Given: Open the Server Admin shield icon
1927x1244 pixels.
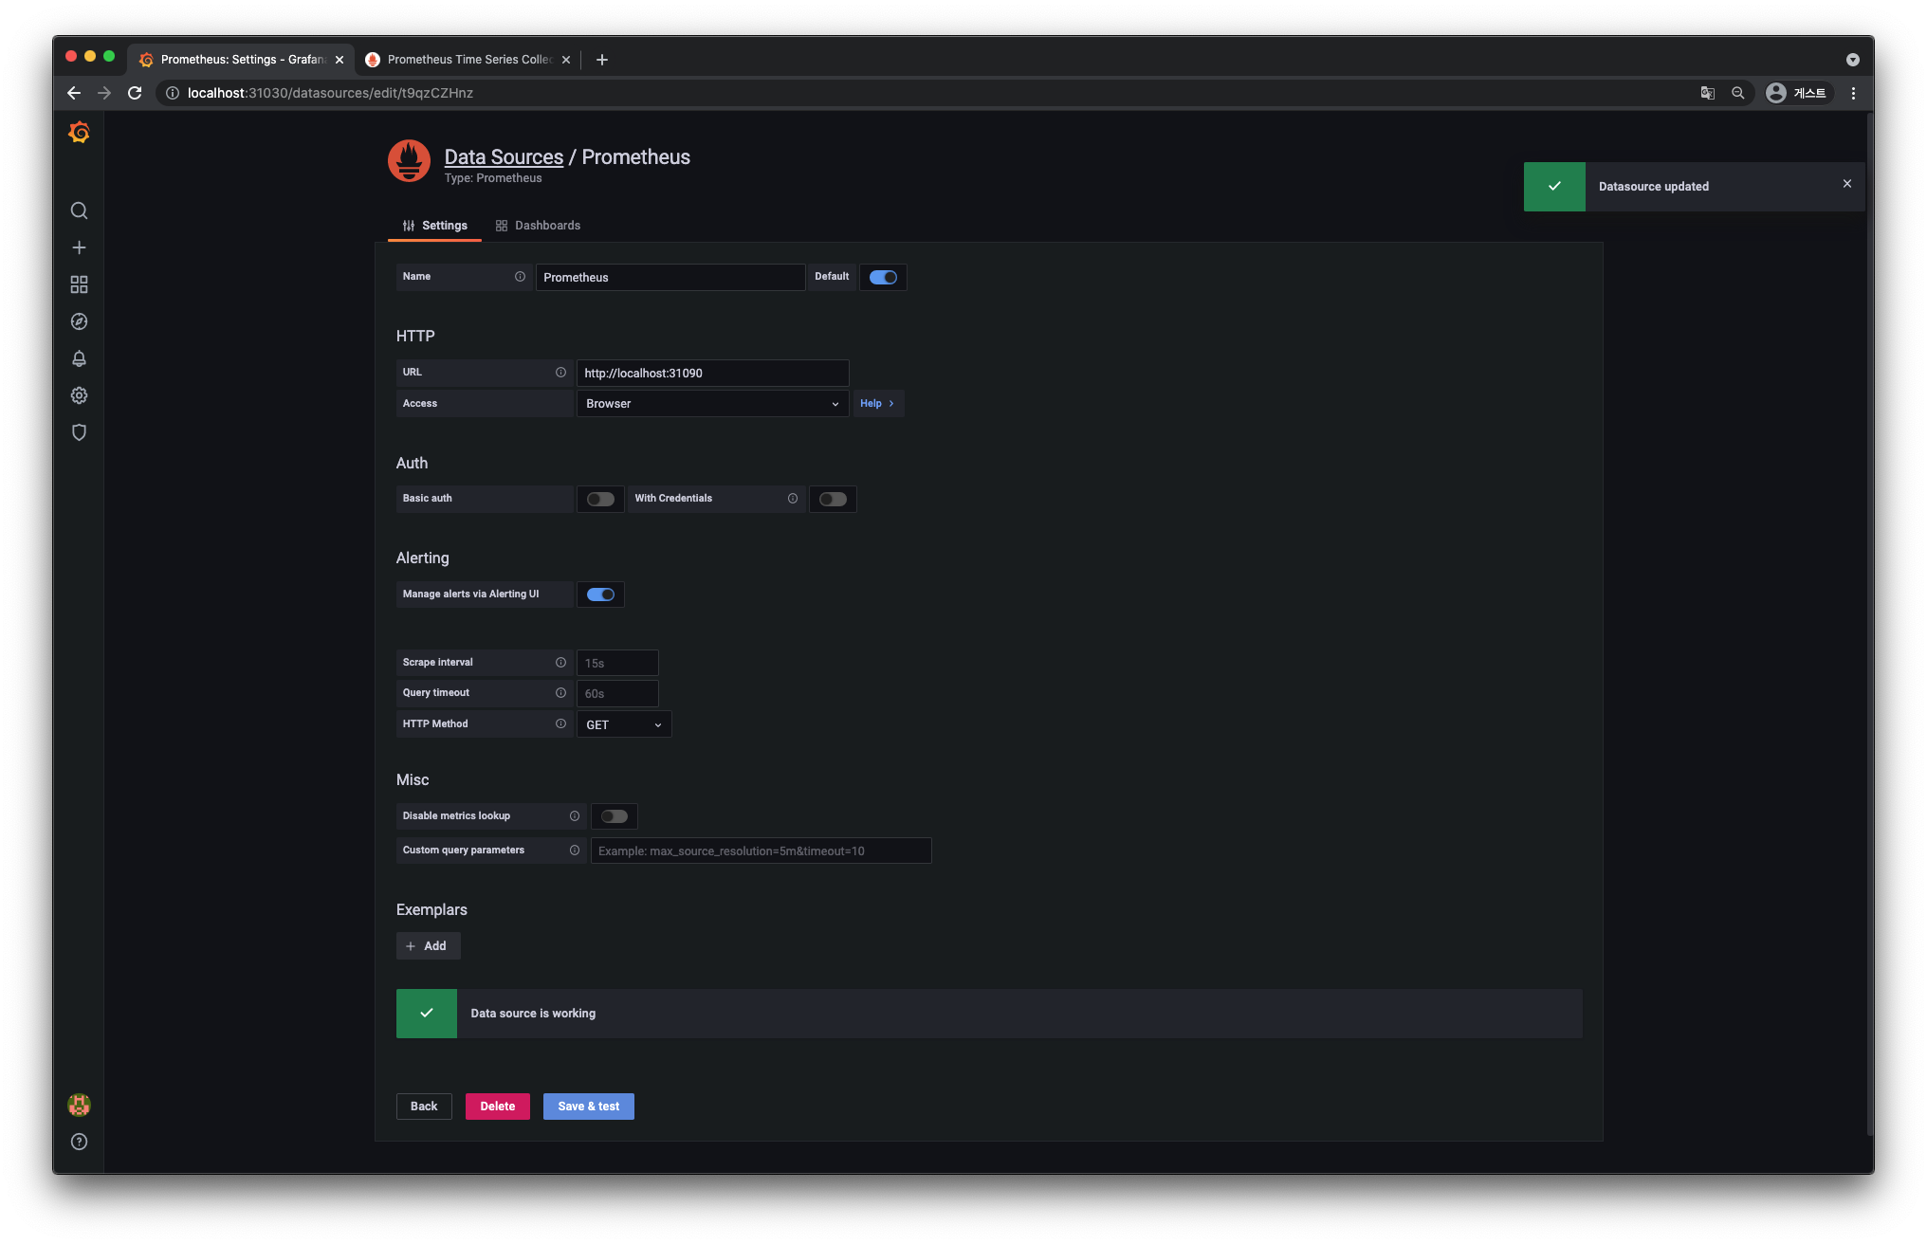Looking at the screenshot, I should point(80,432).
